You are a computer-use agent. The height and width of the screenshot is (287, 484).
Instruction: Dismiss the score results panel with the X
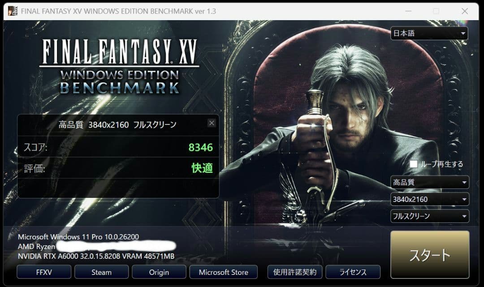(x=212, y=123)
